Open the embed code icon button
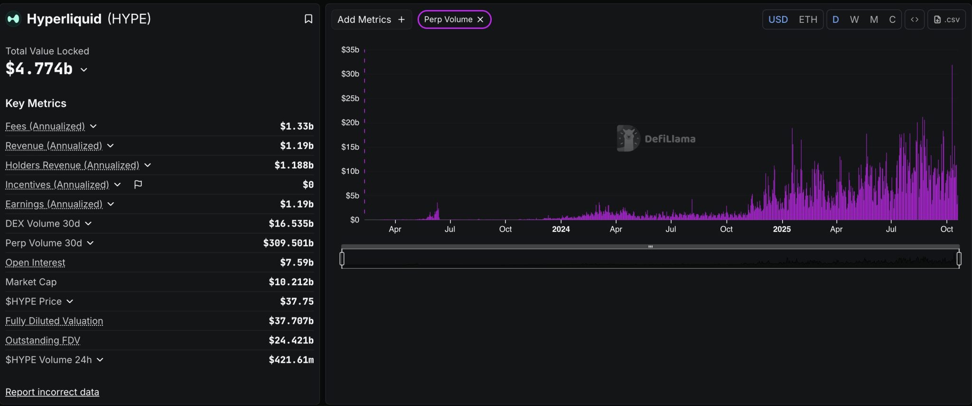The width and height of the screenshot is (972, 406). coord(914,19)
